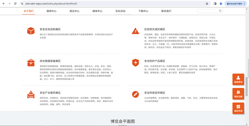The height and width of the screenshot is (126, 249).
Task: Go to 论坛活动 in the navigation bar
Action: 120,11
